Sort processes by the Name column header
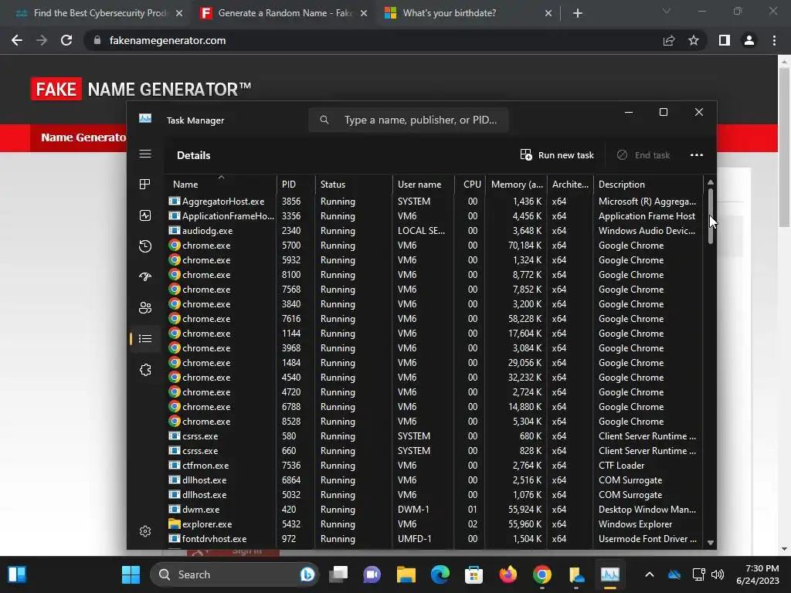Screen dimensions: 791x593 pyautogui.click(x=220, y=184)
